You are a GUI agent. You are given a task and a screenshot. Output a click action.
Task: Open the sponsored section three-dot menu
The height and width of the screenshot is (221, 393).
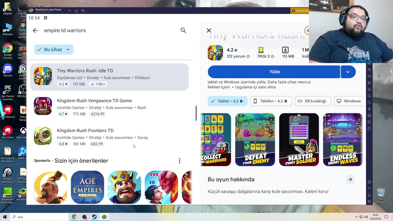180,161
